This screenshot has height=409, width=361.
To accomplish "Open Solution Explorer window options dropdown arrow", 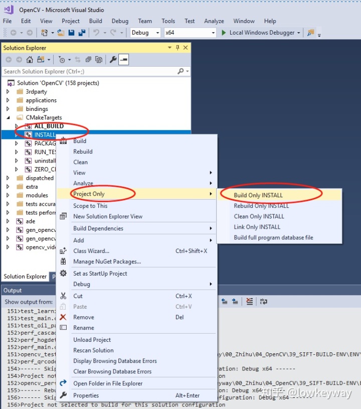I will point(169,48).
